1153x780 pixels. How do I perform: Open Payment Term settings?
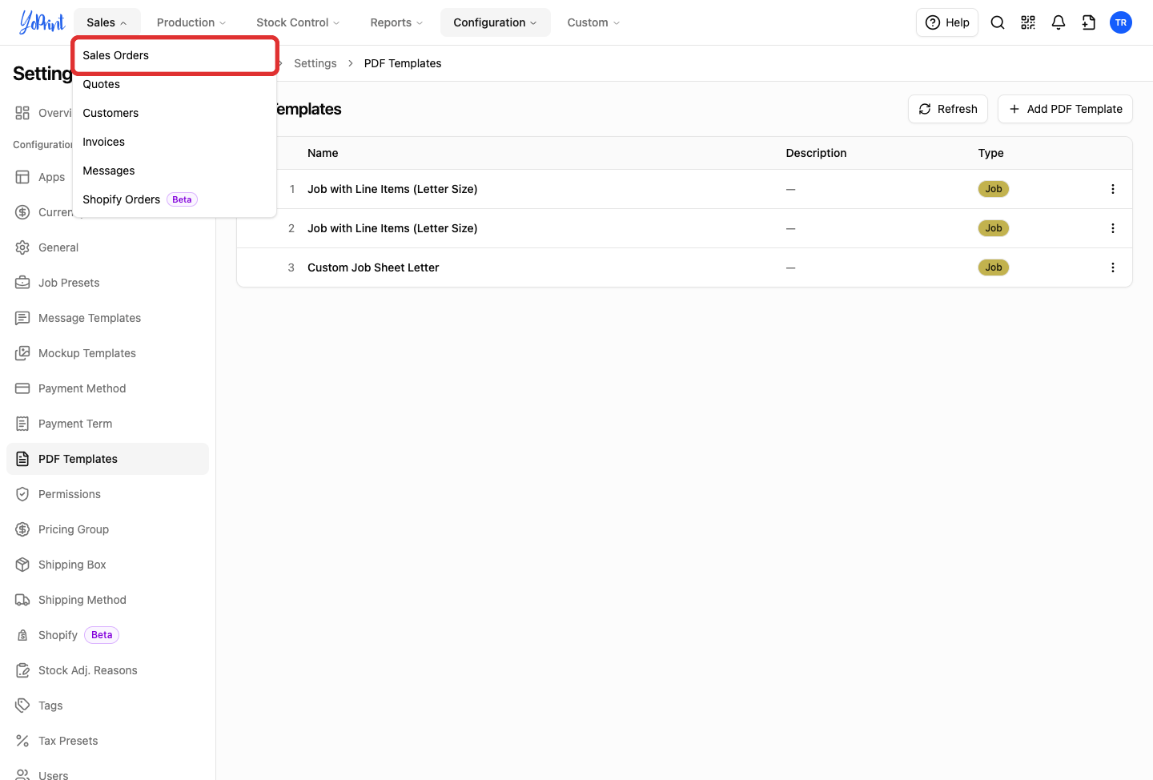[x=107, y=424]
